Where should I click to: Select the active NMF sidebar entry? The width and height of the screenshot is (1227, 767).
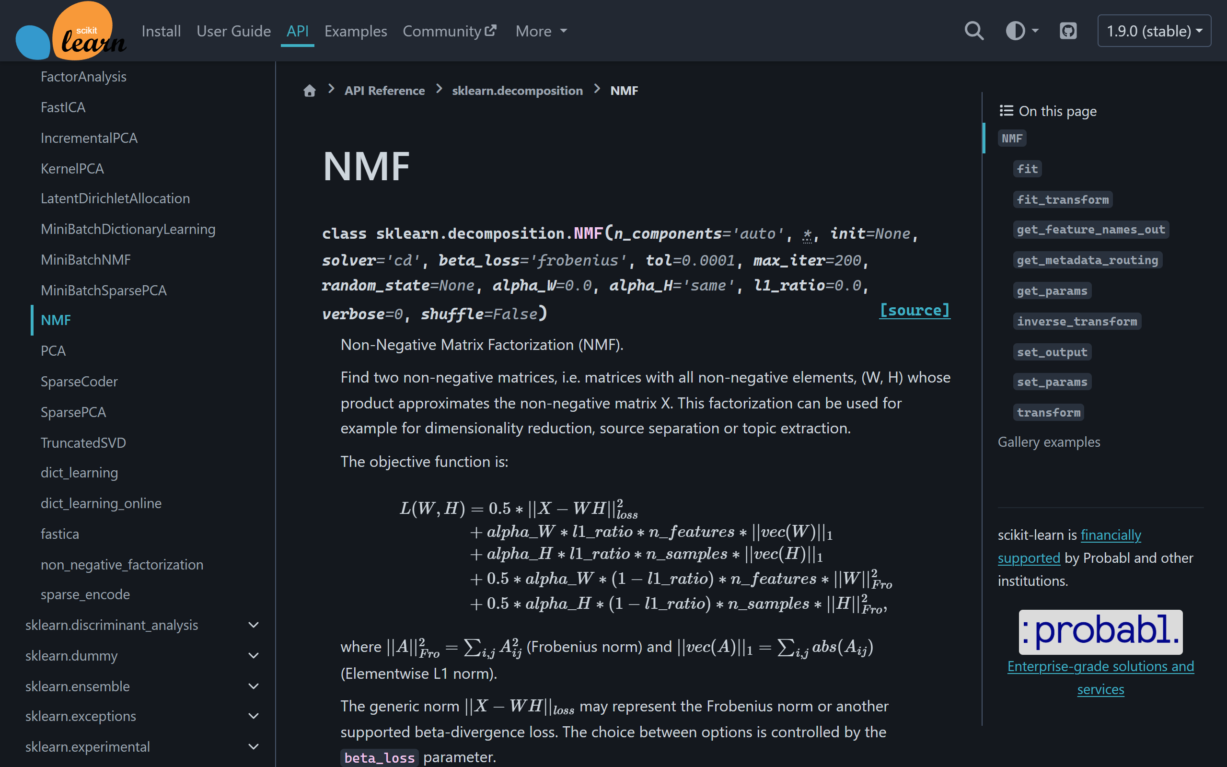56,320
